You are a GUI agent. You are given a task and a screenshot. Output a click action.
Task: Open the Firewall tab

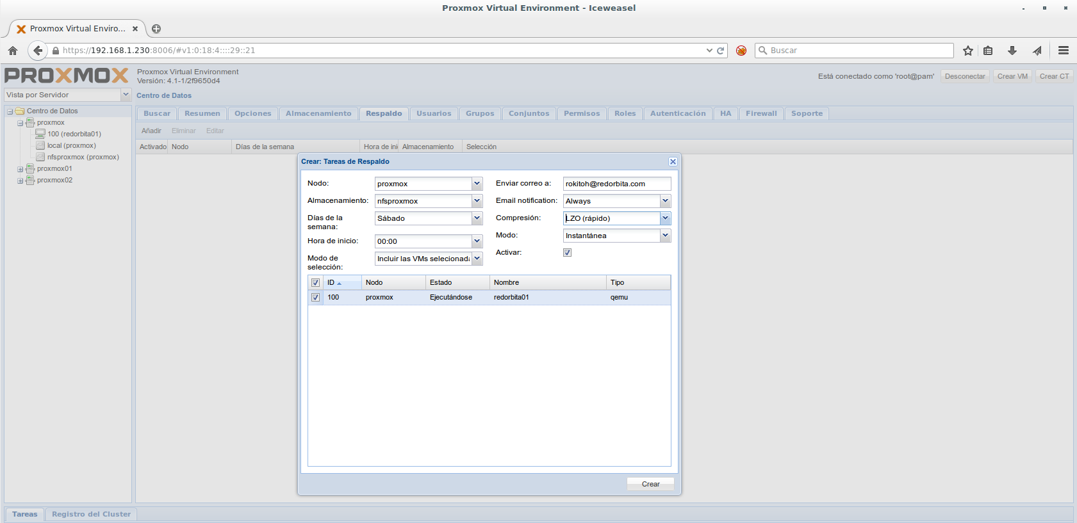(x=760, y=114)
